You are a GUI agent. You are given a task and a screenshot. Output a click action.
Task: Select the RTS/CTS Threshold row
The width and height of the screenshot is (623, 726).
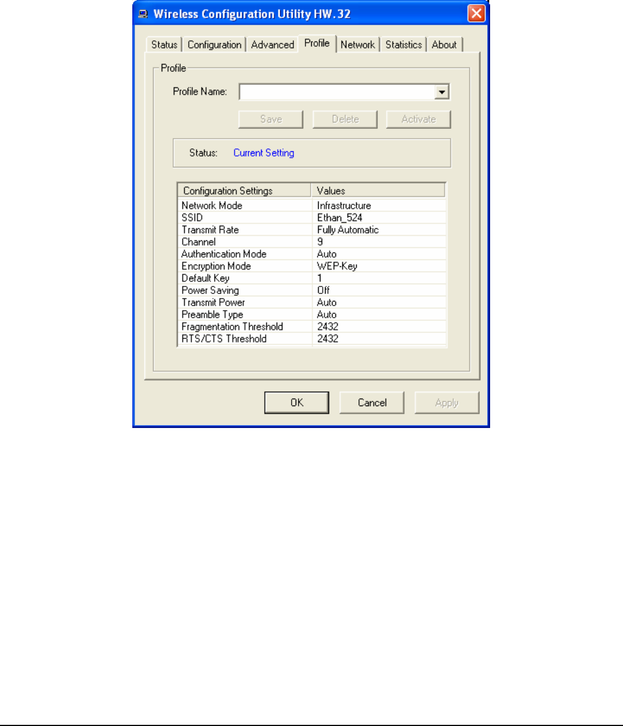click(x=312, y=338)
